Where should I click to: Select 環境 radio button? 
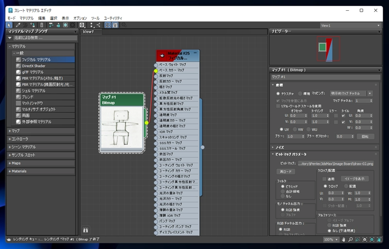300,93
